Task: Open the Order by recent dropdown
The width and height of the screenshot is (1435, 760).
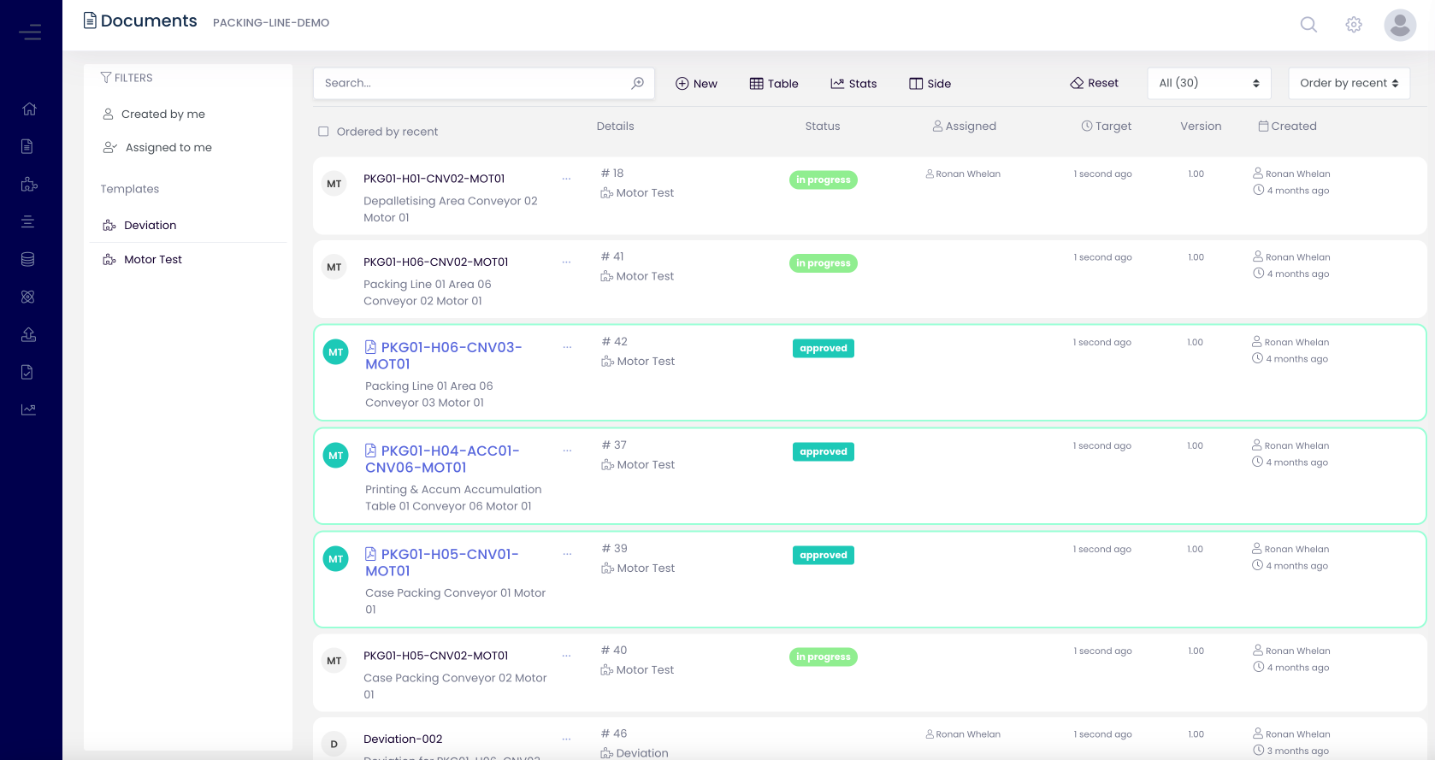Action: [x=1349, y=83]
